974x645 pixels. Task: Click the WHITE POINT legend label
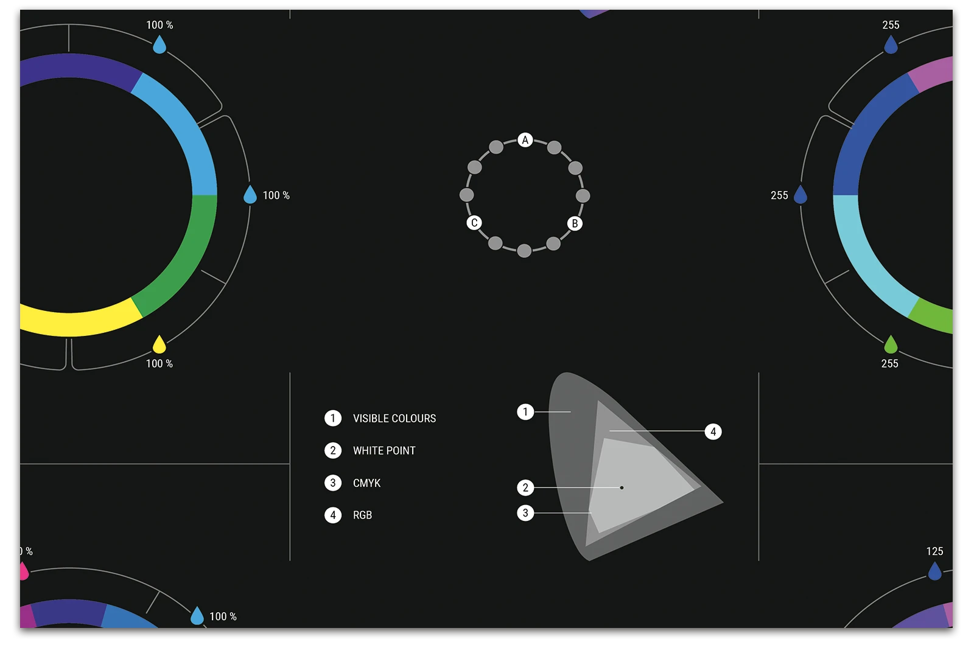[x=384, y=450]
